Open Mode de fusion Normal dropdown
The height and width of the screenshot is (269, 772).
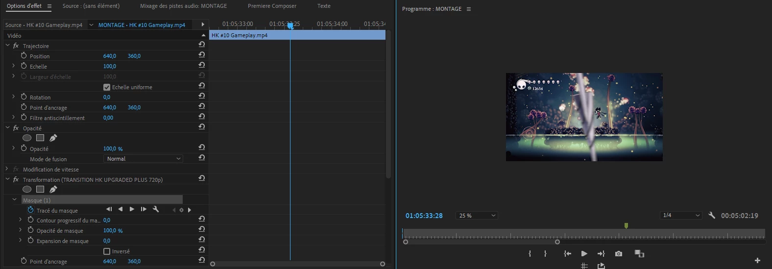click(x=144, y=159)
